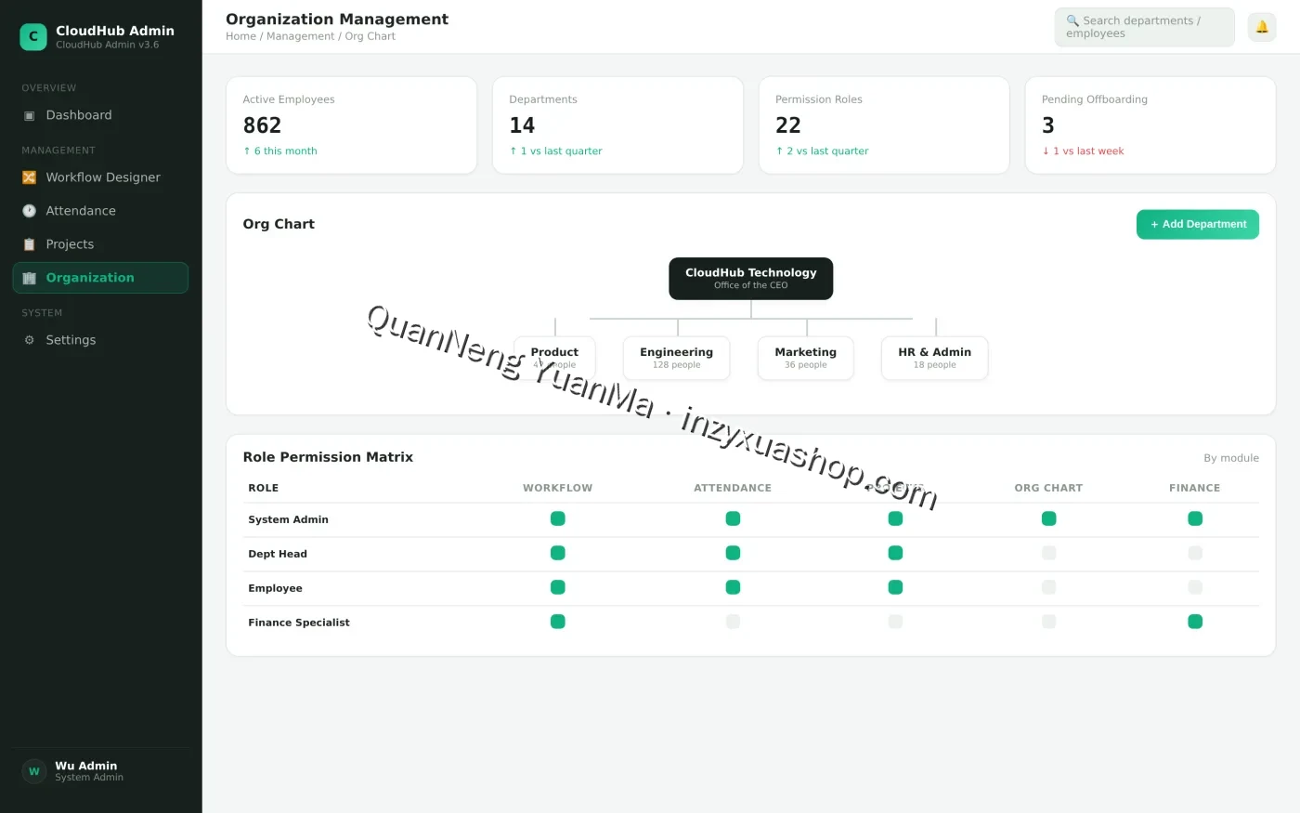Select the HR & Admin department node
Image resolution: width=1300 pixels, height=813 pixels.
pos(934,358)
